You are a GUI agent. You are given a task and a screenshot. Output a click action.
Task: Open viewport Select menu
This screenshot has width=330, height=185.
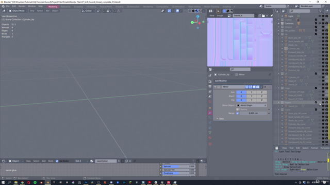pyautogui.click(x=40, y=11)
